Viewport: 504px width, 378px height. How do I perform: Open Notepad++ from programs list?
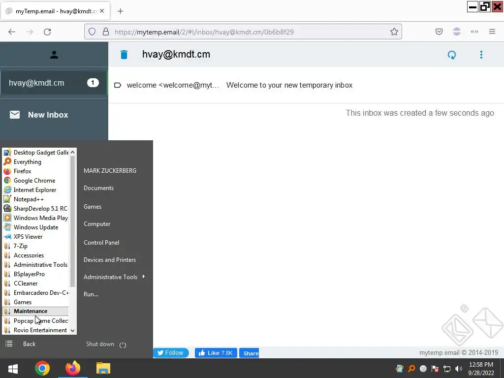35,199
